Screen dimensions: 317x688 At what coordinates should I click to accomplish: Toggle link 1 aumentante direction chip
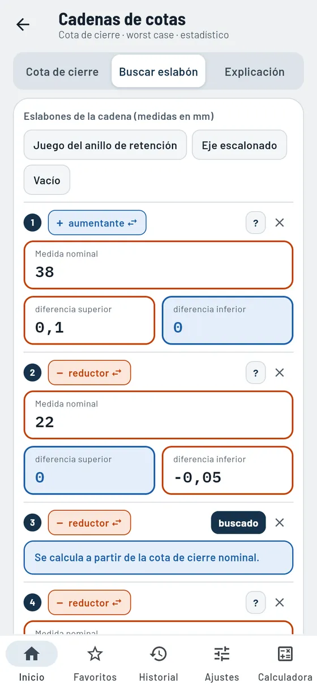point(97,223)
